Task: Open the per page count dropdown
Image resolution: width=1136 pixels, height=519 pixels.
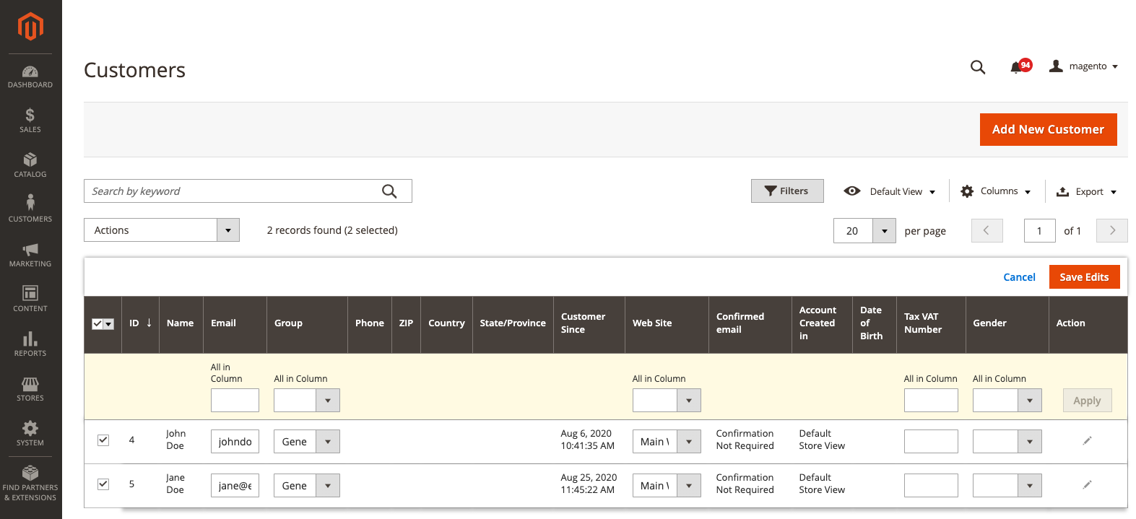Action: (884, 231)
